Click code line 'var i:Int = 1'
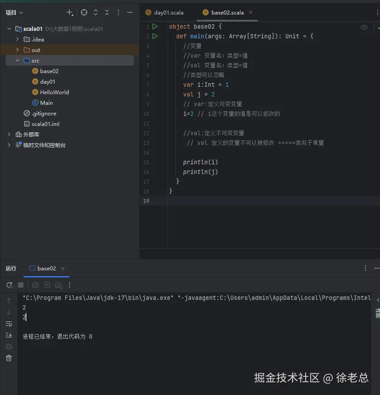 (206, 85)
